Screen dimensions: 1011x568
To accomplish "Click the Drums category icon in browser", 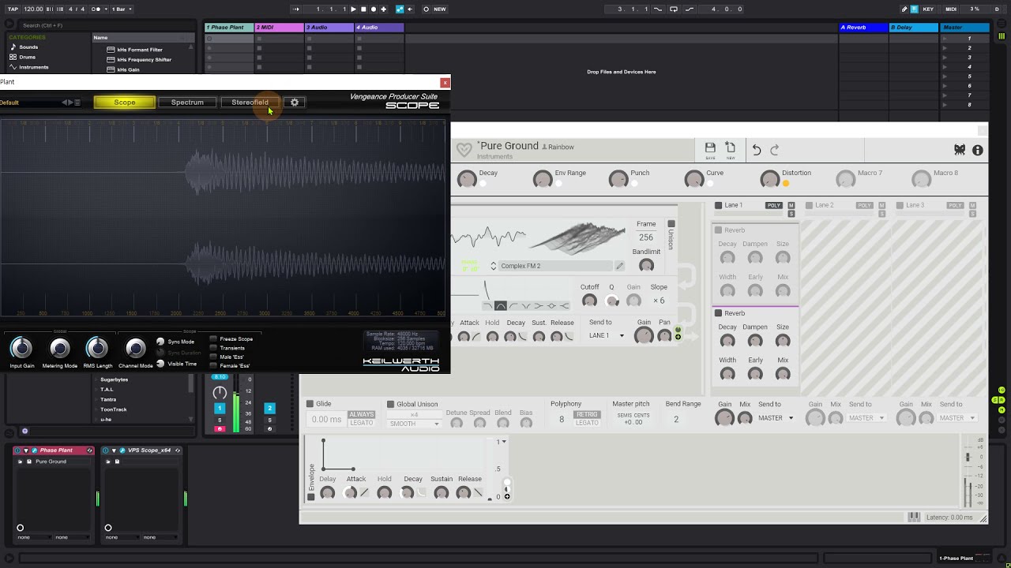I will click(x=13, y=57).
